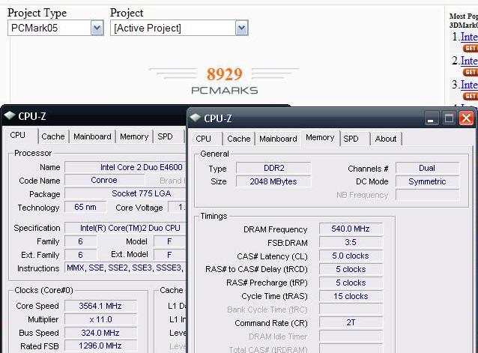
Task: Click the 3564.1 MHz Core Speed value
Action: (x=100, y=306)
